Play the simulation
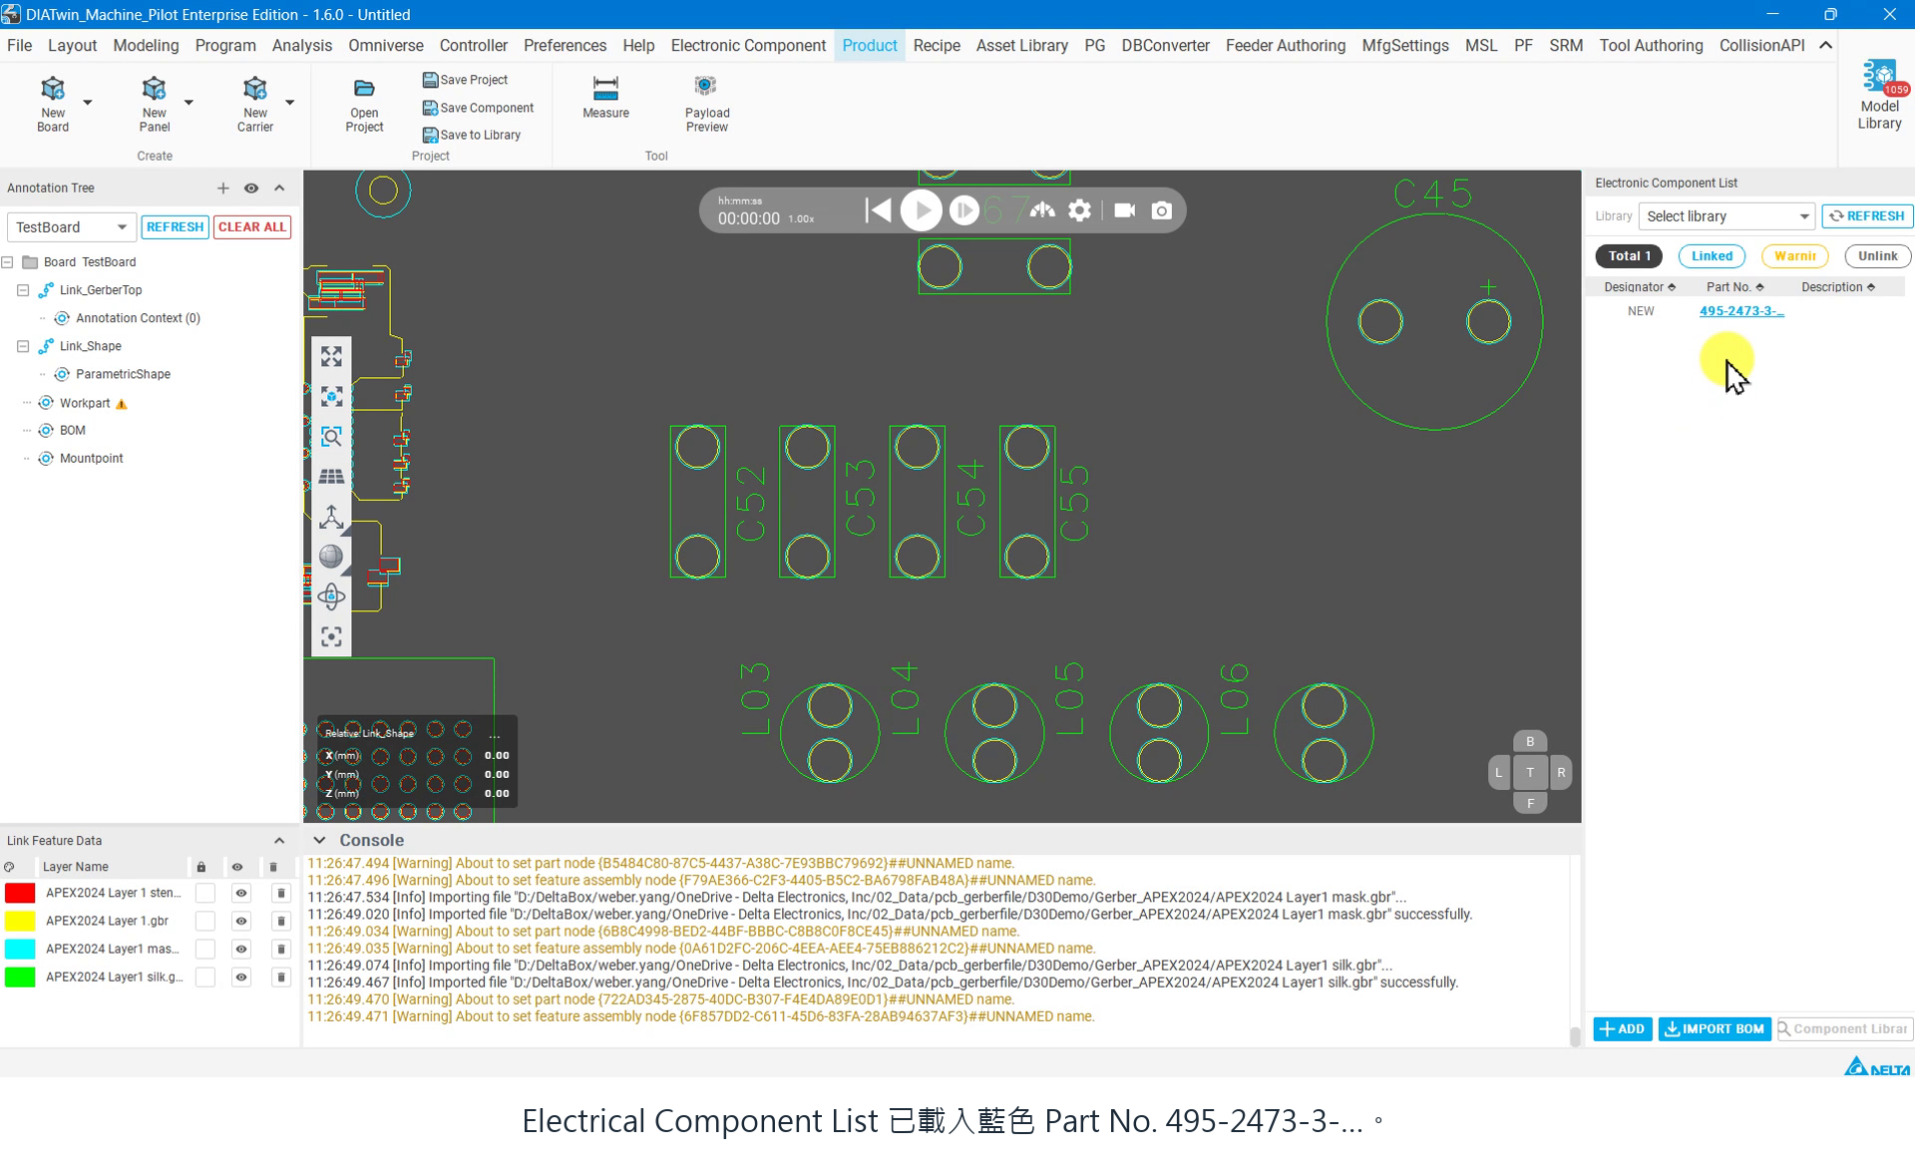 click(921, 210)
